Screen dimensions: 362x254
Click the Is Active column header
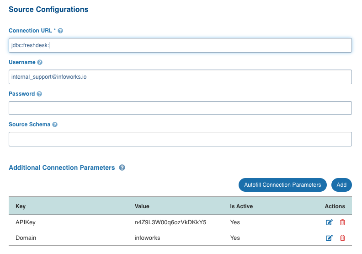tap(241, 206)
